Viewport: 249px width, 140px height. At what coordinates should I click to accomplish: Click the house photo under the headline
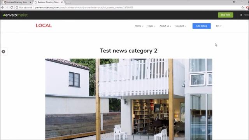[x=129, y=99]
